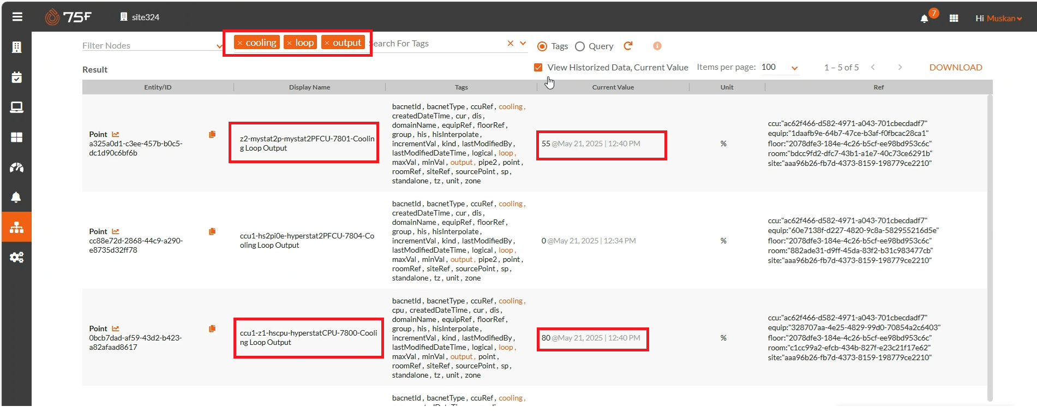Image resolution: width=1037 pixels, height=412 pixels.
Task: Select the hierarchy tree icon in sidebar
Action: pos(16,227)
